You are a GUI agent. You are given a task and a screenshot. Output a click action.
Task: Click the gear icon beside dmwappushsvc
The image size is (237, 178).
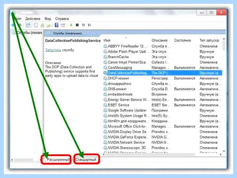point(105,83)
